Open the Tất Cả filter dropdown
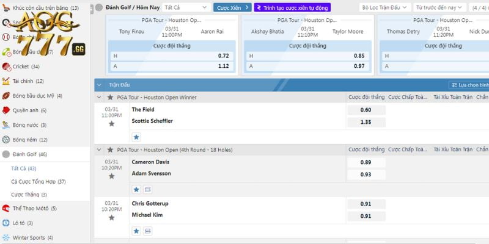 pyautogui.click(x=185, y=7)
